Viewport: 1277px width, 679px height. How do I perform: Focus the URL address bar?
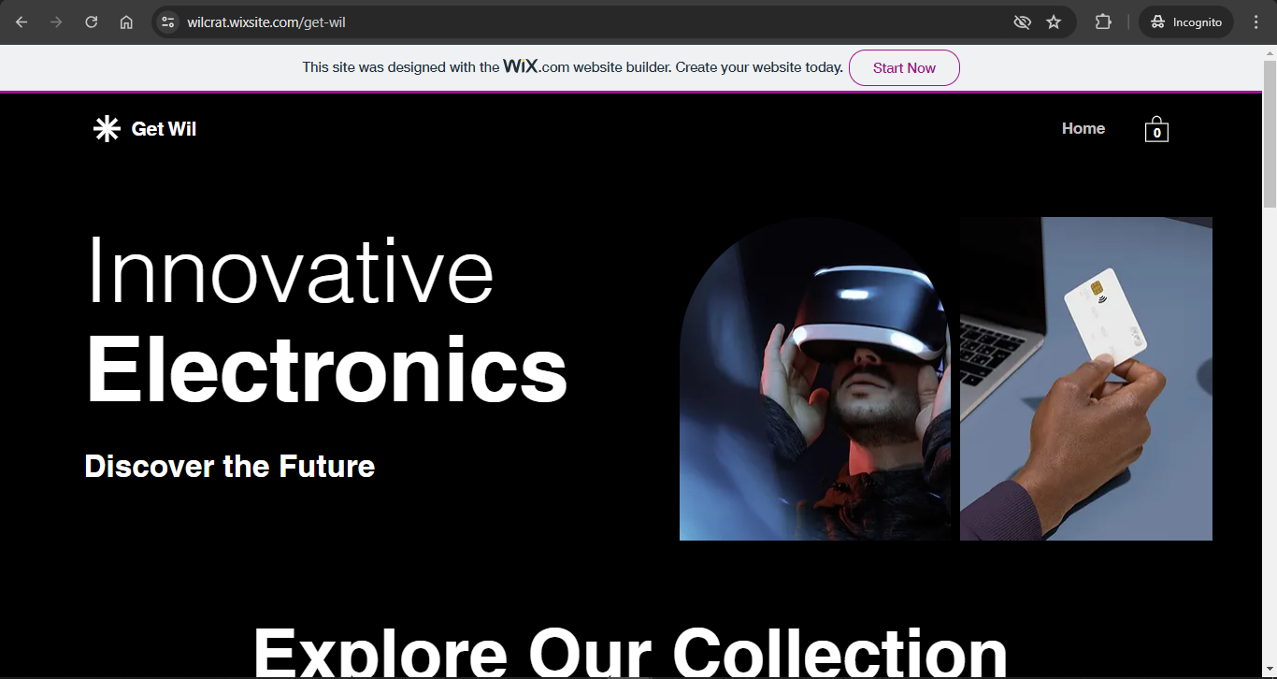(x=589, y=22)
